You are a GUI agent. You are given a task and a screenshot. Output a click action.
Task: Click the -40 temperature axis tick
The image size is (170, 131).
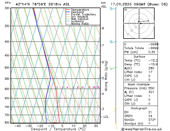point(18,126)
